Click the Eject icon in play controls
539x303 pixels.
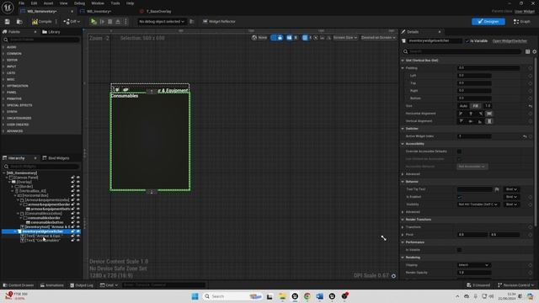coord(118,22)
